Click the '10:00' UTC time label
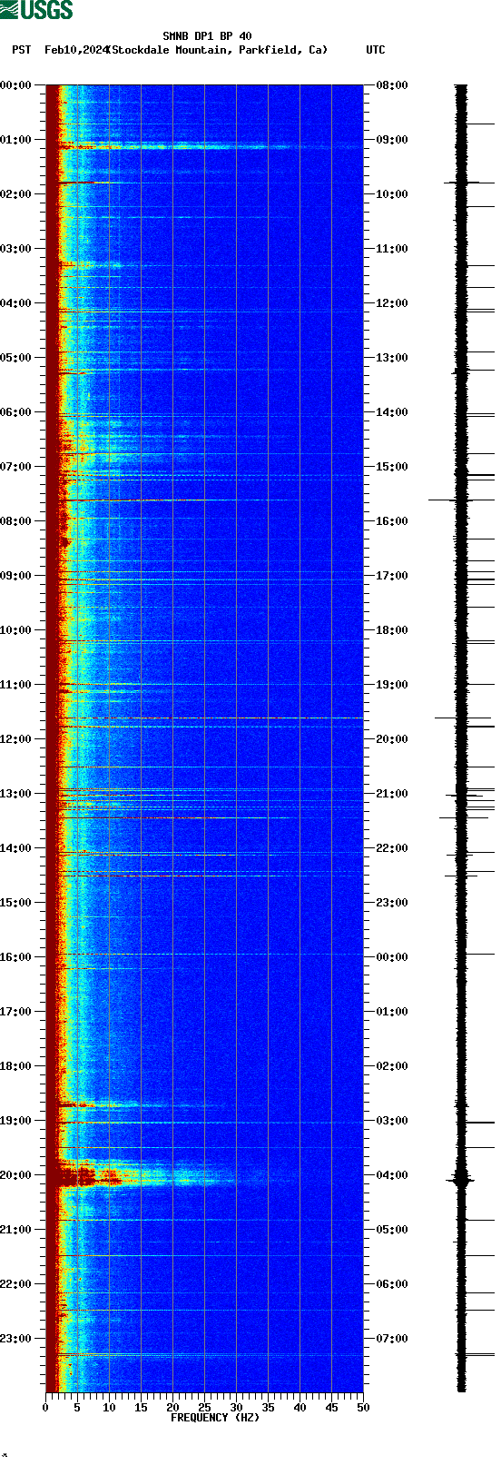Viewport: 501px width, 1465px height. click(x=392, y=194)
